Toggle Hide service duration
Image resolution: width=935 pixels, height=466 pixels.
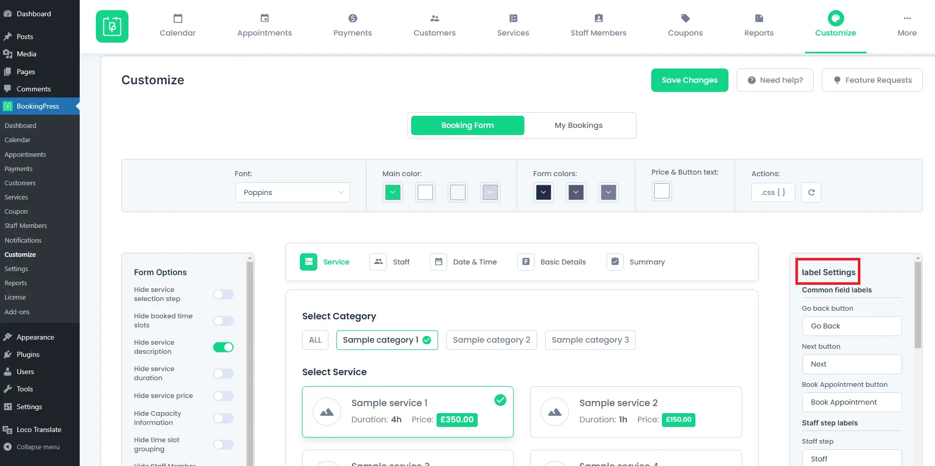(x=223, y=374)
